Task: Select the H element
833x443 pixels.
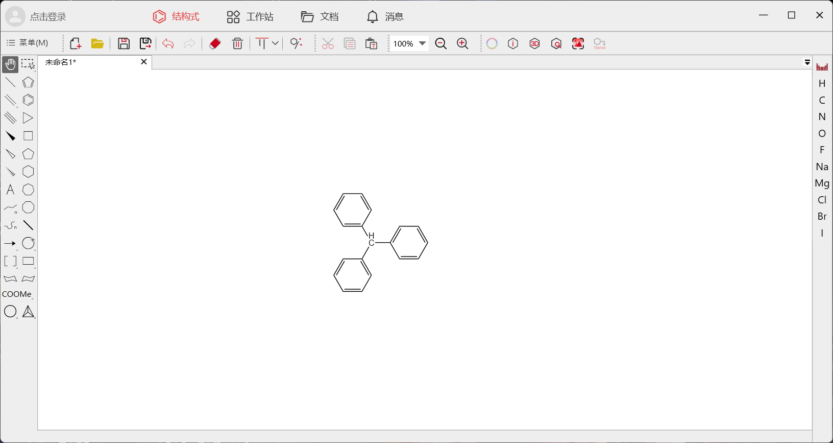Action: [x=822, y=83]
